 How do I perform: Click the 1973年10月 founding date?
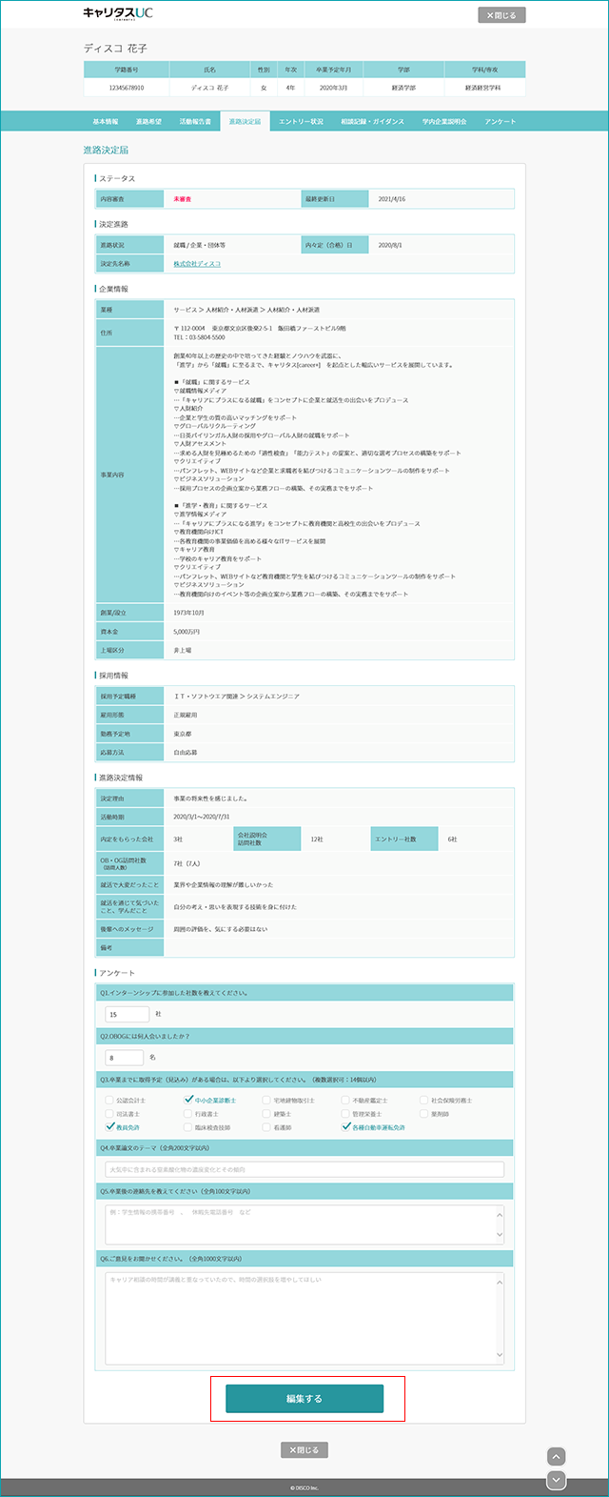(x=188, y=613)
